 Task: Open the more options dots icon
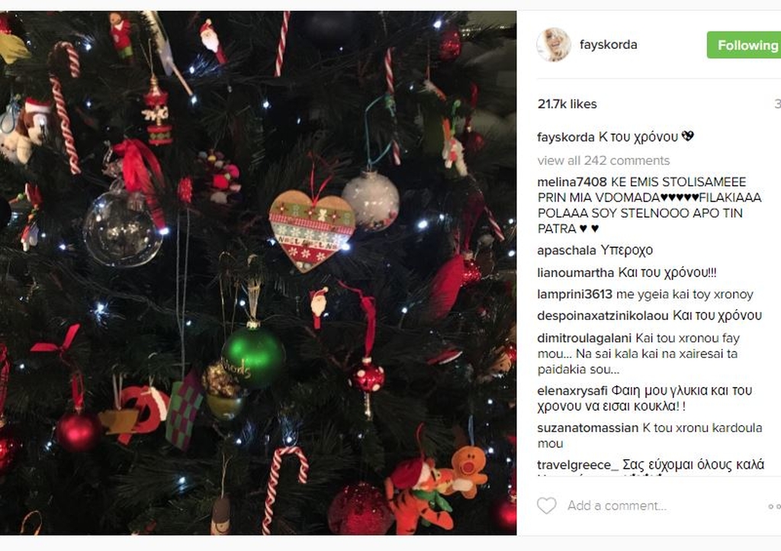(774, 506)
